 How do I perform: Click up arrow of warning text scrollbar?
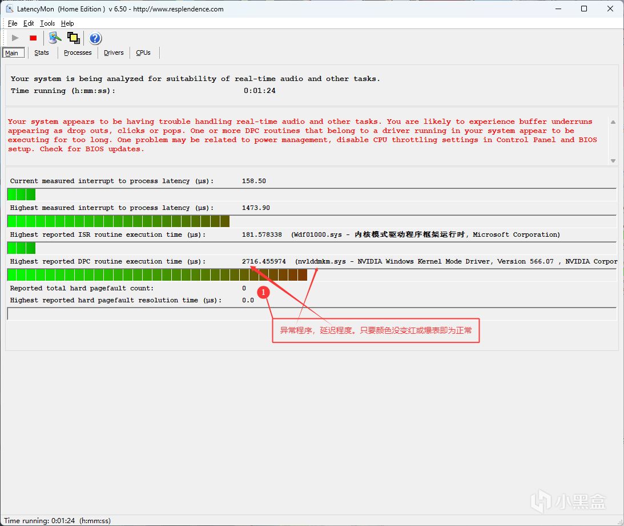(x=613, y=122)
